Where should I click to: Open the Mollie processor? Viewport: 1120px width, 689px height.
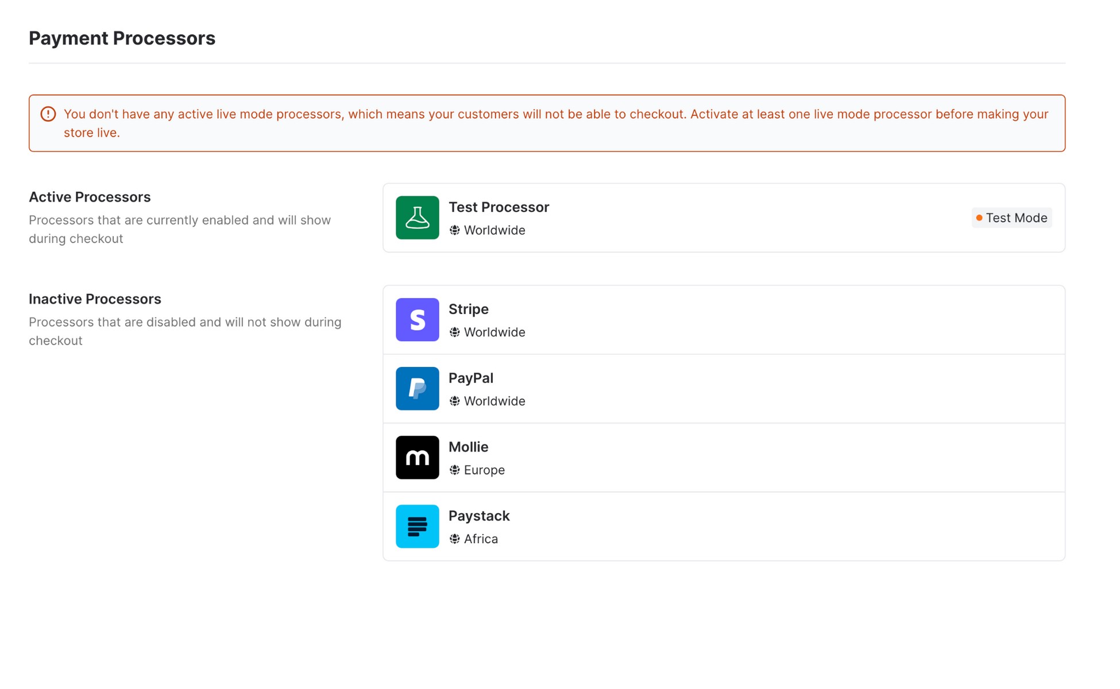(x=724, y=458)
